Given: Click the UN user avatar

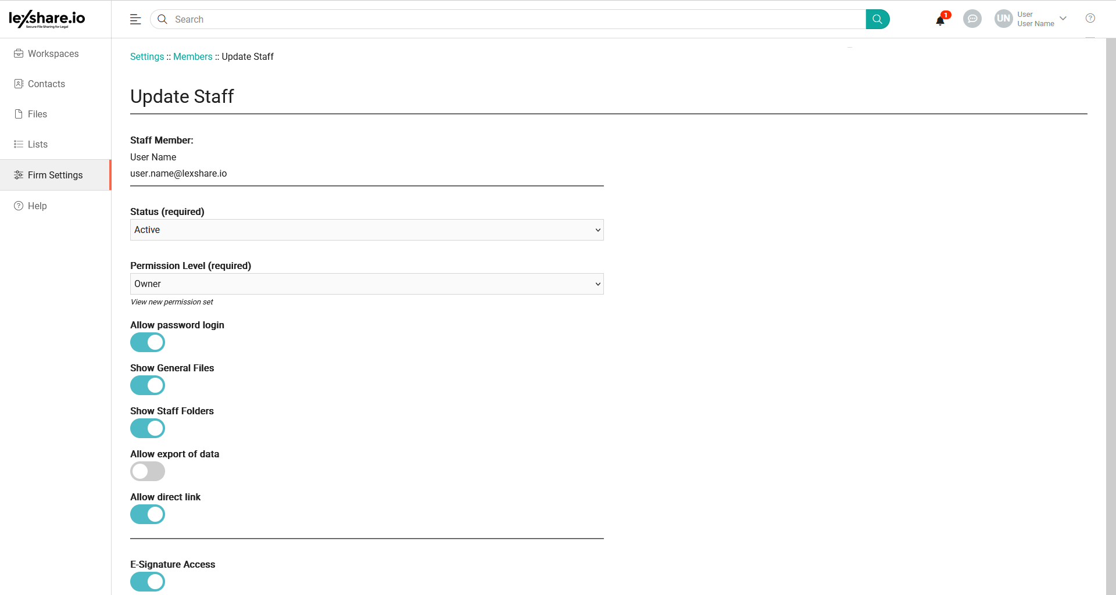Looking at the screenshot, I should coord(1003,19).
